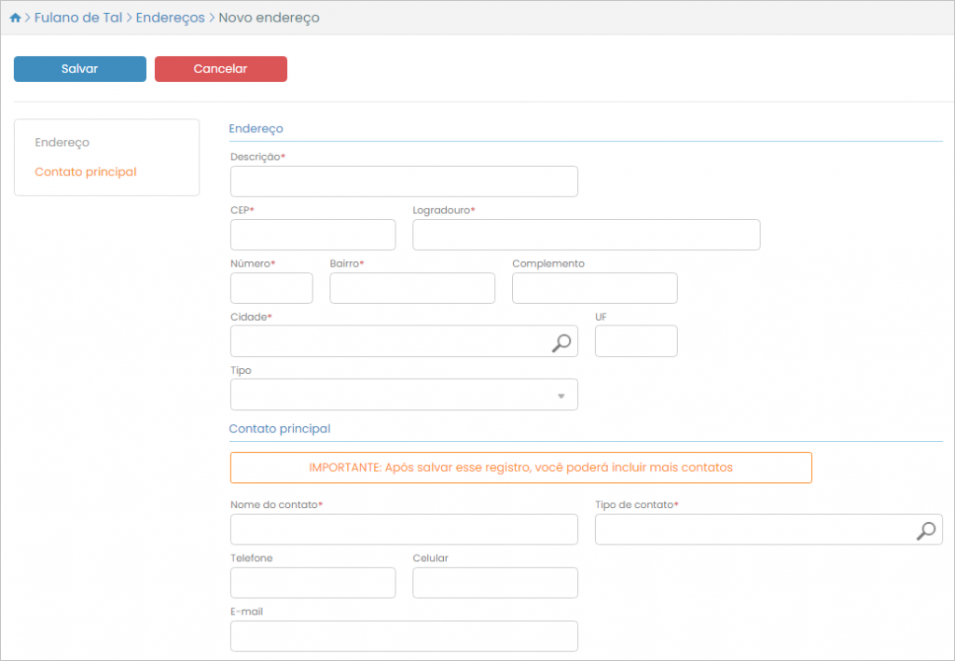
Task: Click into the E-mail field
Action: [x=404, y=636]
